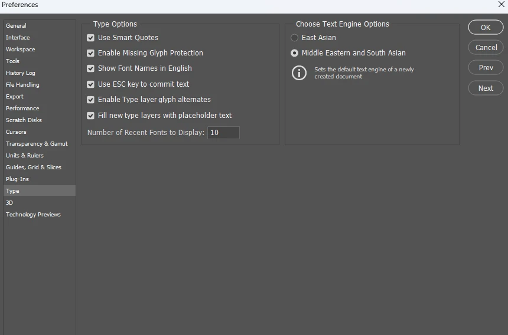Go to previous section with Prev

(x=486, y=68)
